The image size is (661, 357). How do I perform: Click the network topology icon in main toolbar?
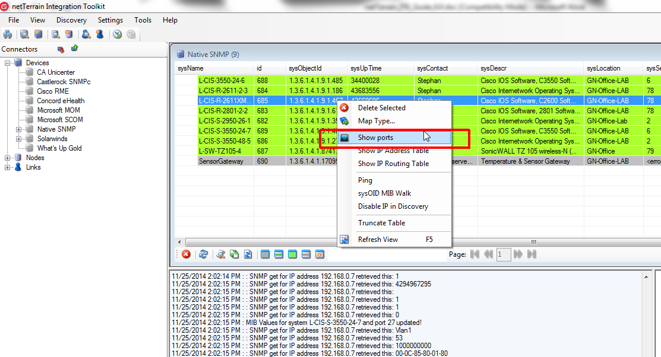(x=8, y=34)
